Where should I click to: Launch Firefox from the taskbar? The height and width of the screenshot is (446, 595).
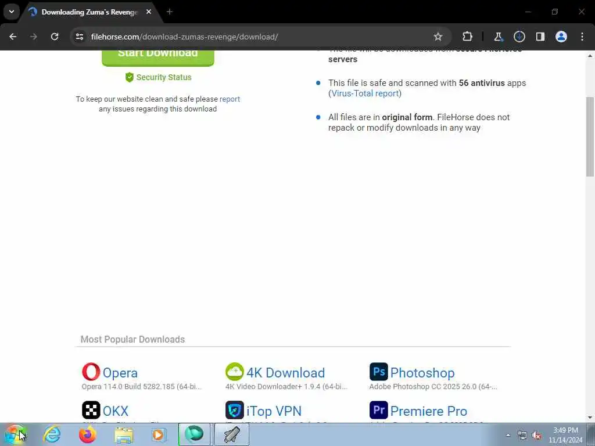coord(87,434)
